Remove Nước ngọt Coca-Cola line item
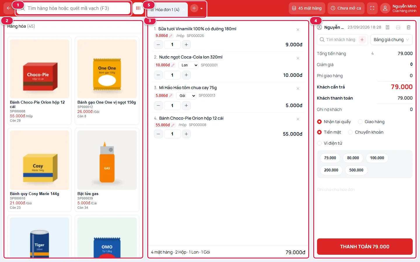The image size is (420, 262). (x=298, y=58)
